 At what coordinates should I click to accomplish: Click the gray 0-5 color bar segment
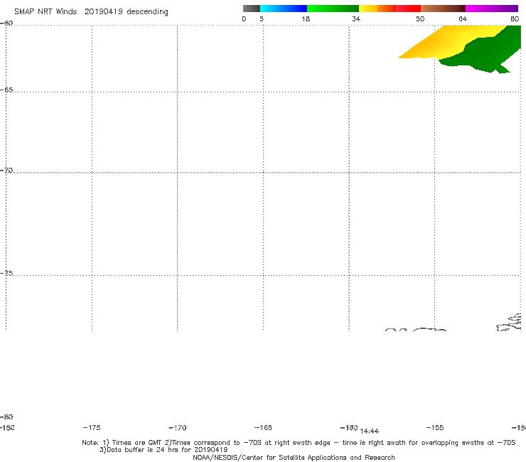(x=252, y=9)
